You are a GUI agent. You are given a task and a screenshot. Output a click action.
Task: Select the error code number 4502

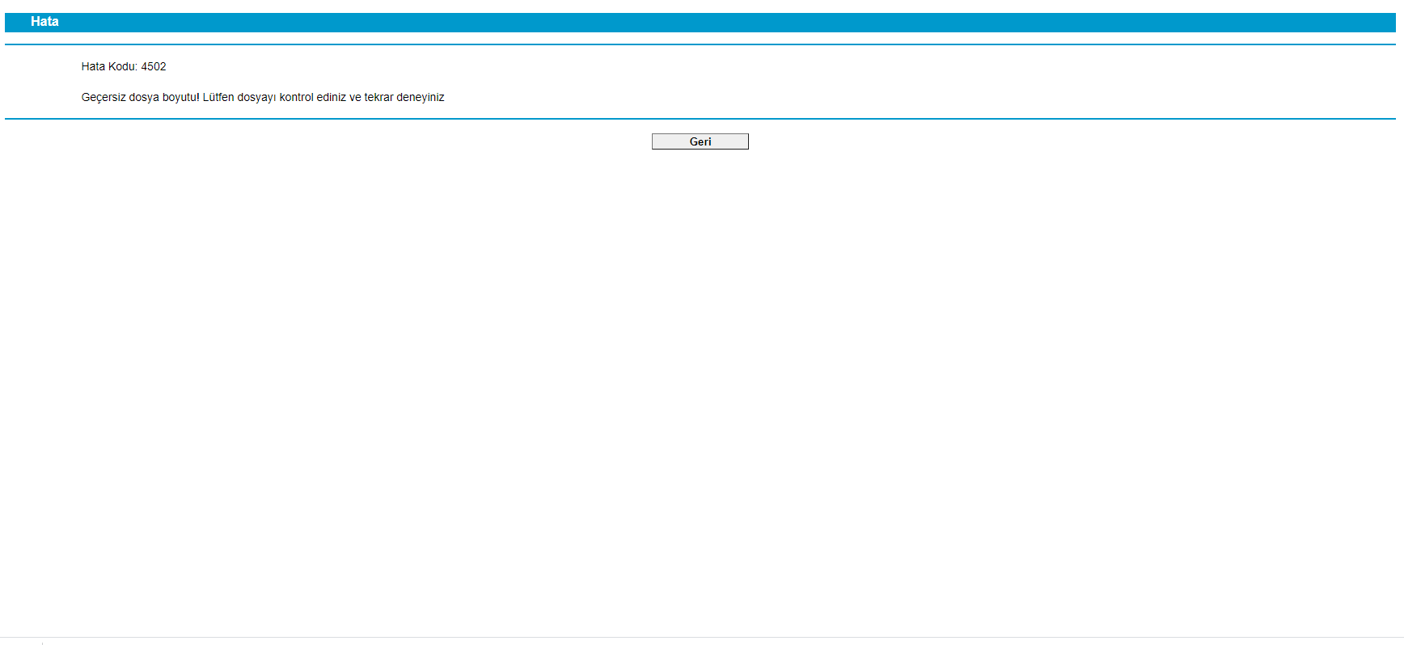coord(154,67)
